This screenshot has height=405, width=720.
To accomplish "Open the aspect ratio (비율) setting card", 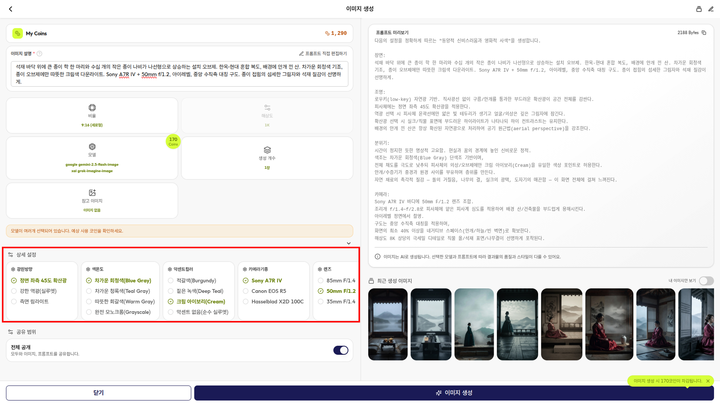I will pos(92,115).
